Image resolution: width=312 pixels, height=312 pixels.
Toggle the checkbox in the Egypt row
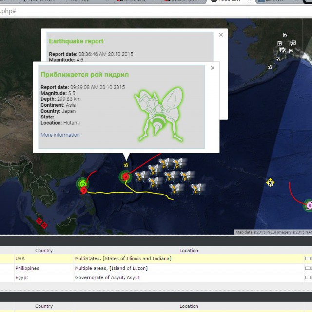click(x=308, y=277)
